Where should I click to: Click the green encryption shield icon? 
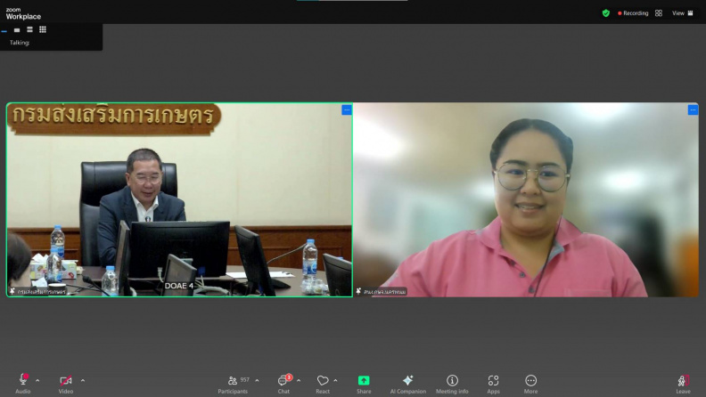606,13
